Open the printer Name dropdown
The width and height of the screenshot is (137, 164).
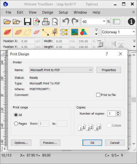[x=61, y=70]
